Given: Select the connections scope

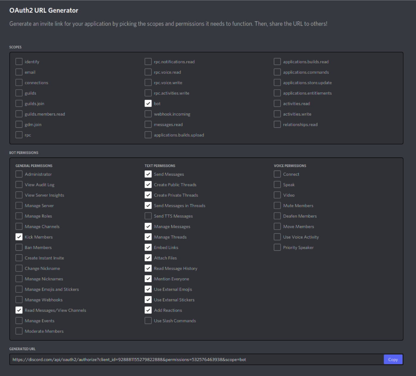Looking at the screenshot, I should click(19, 82).
